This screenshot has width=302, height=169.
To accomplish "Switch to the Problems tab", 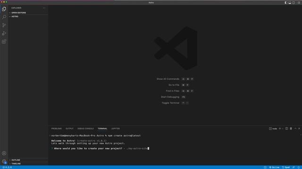I will pos(57,129).
